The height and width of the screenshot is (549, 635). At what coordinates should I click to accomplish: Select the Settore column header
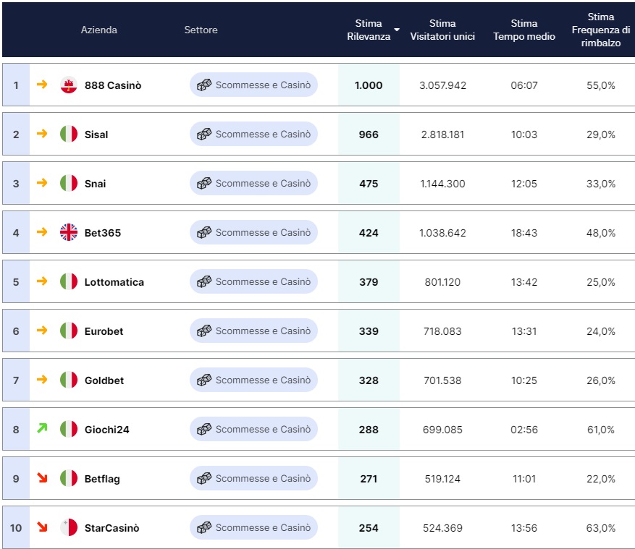click(x=201, y=30)
